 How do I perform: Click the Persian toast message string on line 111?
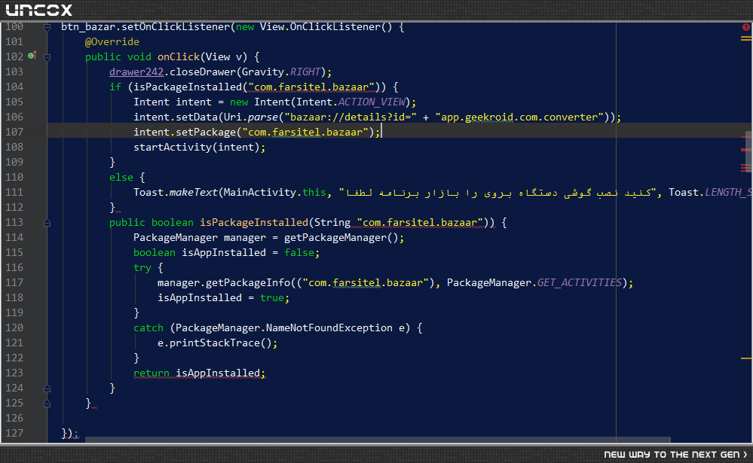point(497,193)
